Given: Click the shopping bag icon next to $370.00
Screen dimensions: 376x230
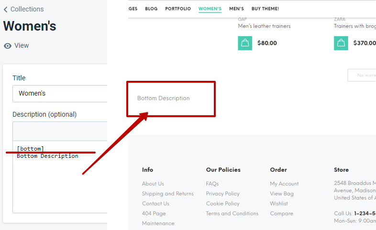Looking at the screenshot, I should [341, 43].
